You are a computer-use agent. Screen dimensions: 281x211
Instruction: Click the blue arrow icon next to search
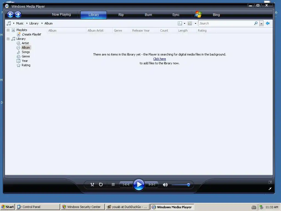point(268,23)
